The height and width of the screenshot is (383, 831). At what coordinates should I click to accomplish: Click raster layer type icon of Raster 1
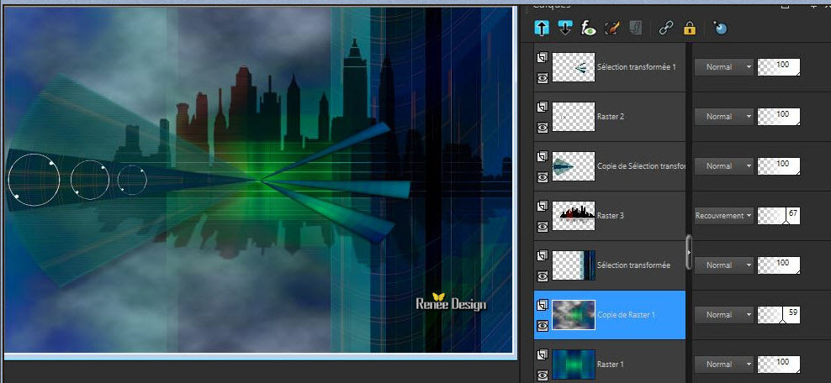[x=543, y=355]
